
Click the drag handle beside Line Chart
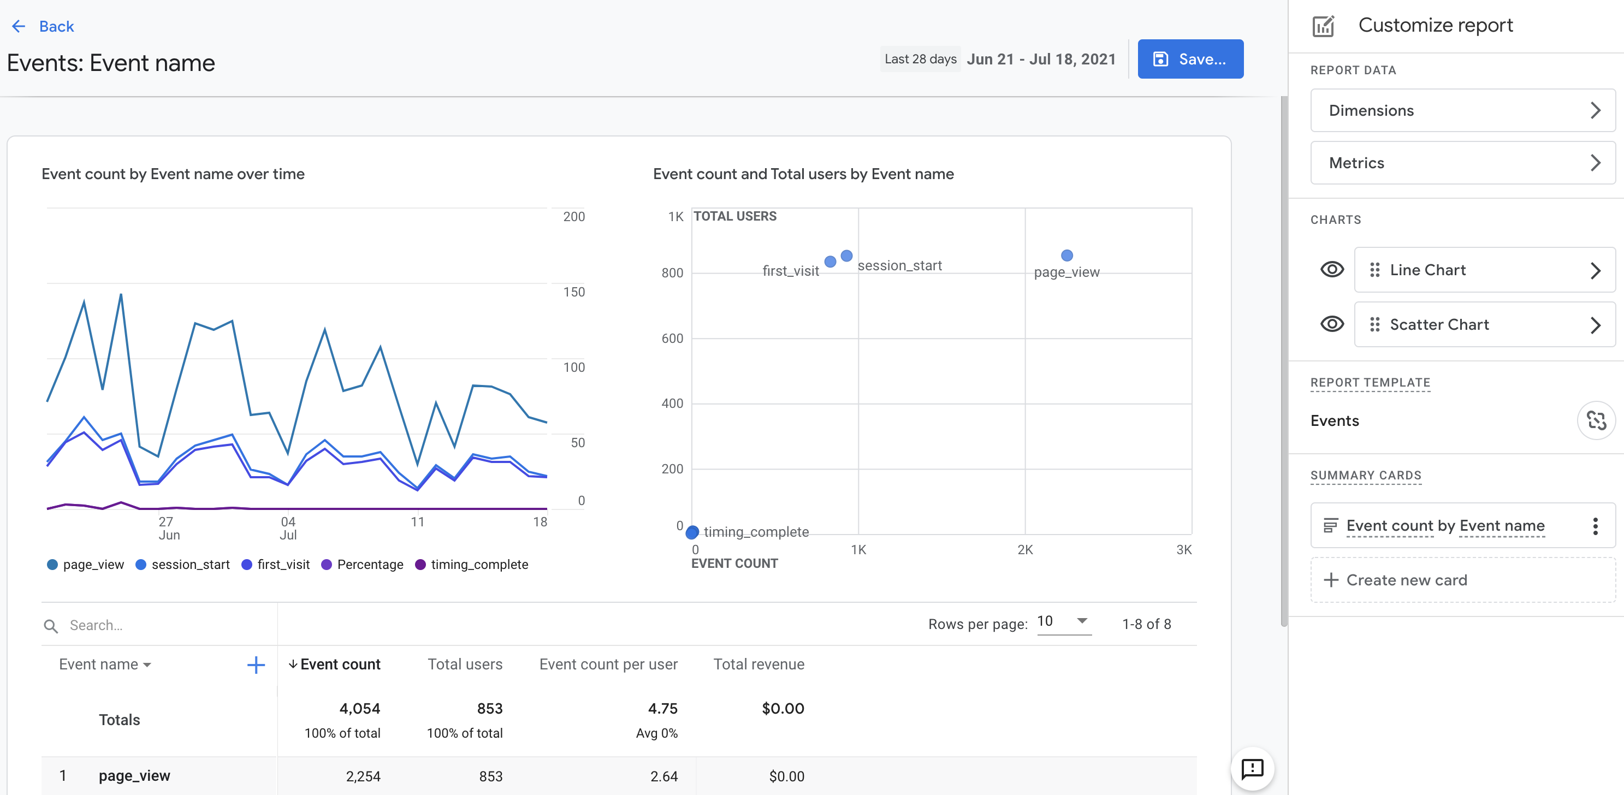[1374, 270]
